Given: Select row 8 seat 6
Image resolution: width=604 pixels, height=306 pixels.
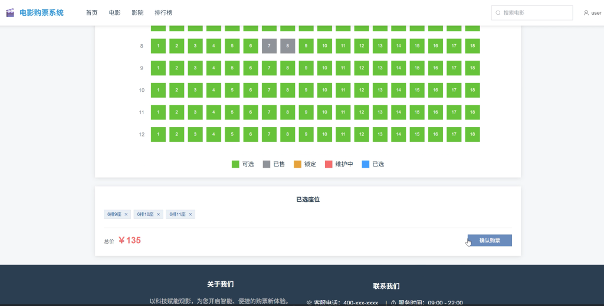Looking at the screenshot, I should 251,46.
